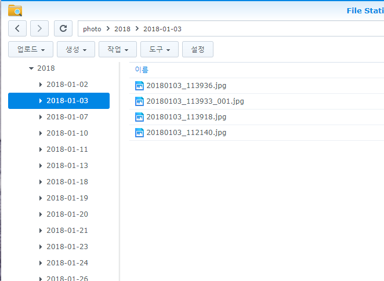Click 2018 in the path breadcrumb
This screenshot has height=281, width=384.
122,29
